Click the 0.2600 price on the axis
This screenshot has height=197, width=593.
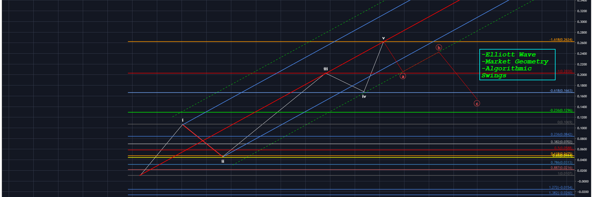tap(582, 43)
